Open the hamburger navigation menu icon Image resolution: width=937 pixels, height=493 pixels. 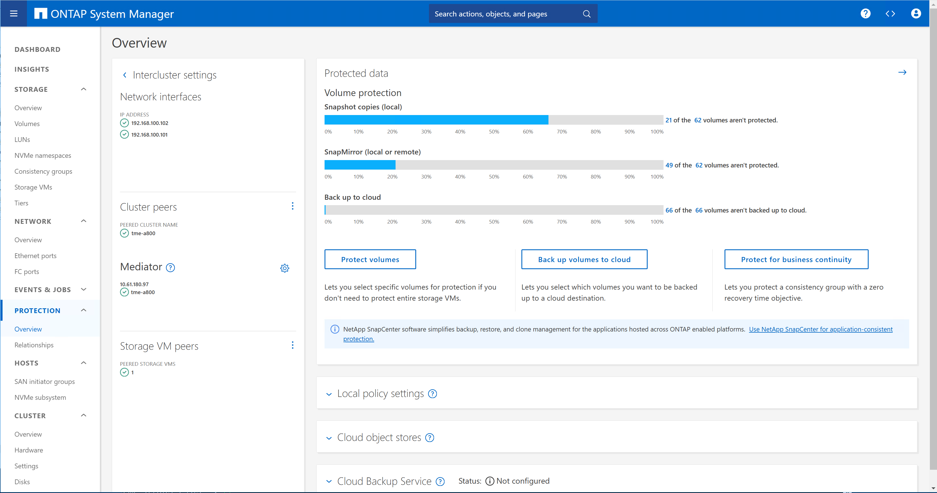pyautogui.click(x=14, y=14)
